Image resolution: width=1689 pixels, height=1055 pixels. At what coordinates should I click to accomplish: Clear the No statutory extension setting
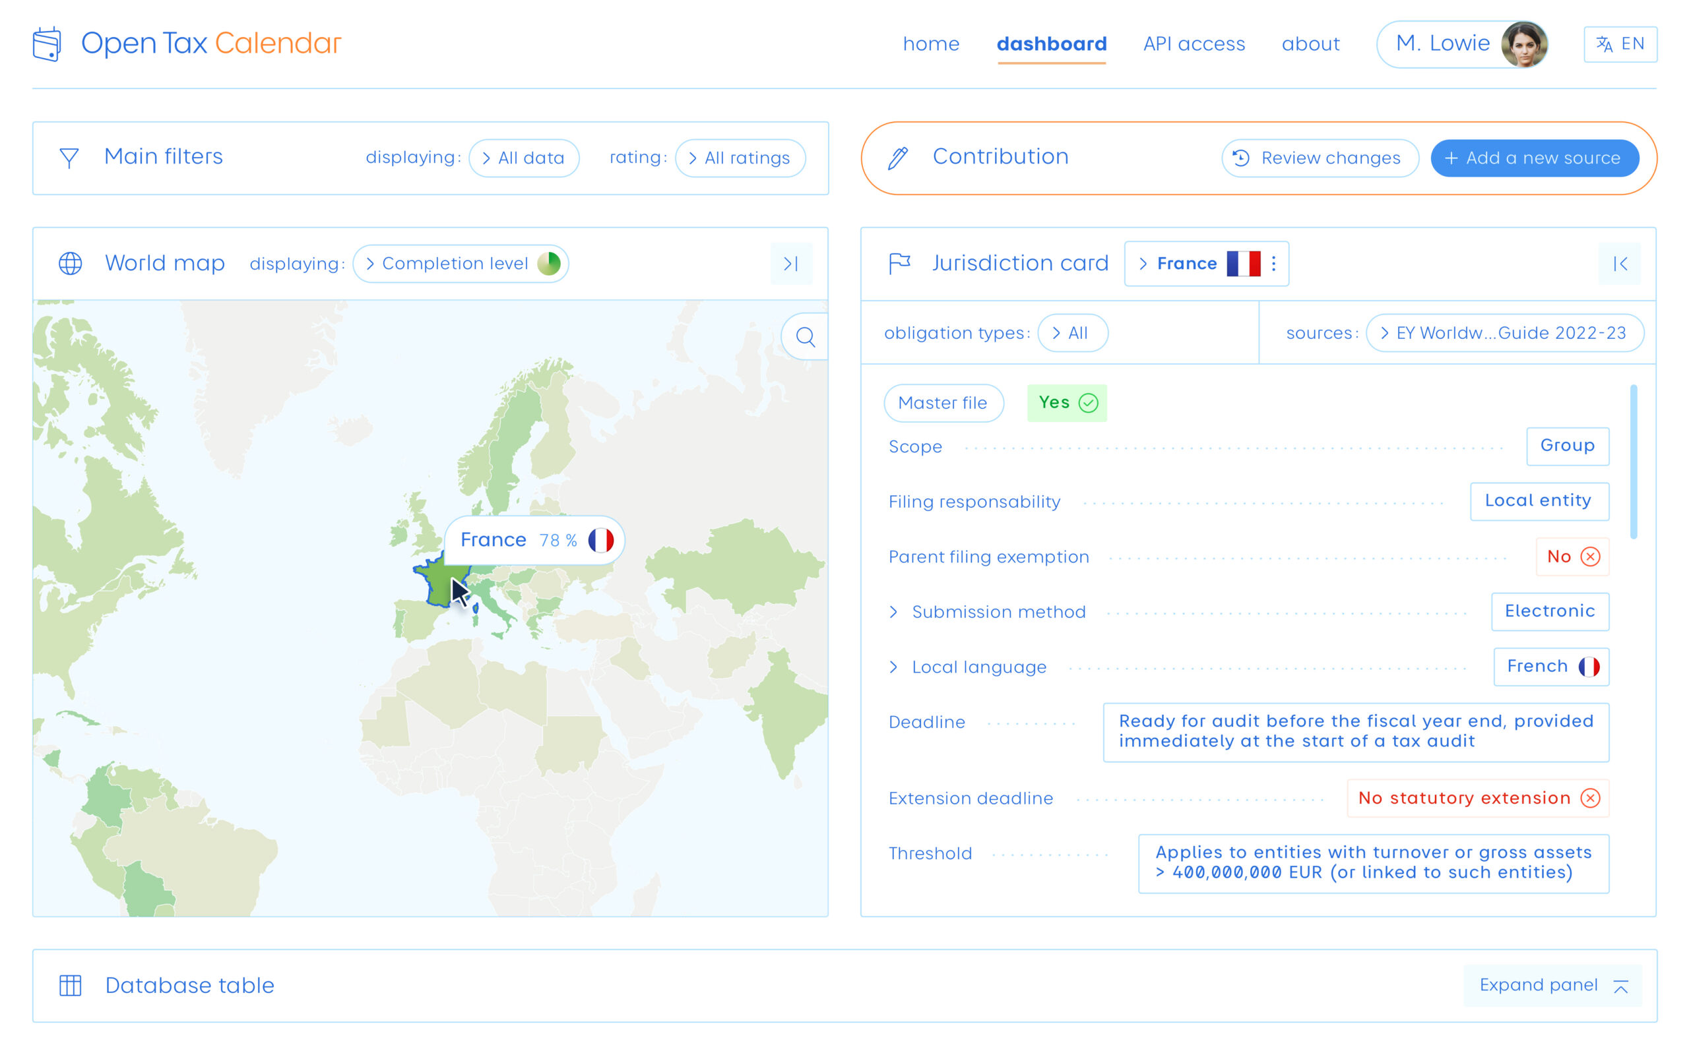(x=1591, y=799)
